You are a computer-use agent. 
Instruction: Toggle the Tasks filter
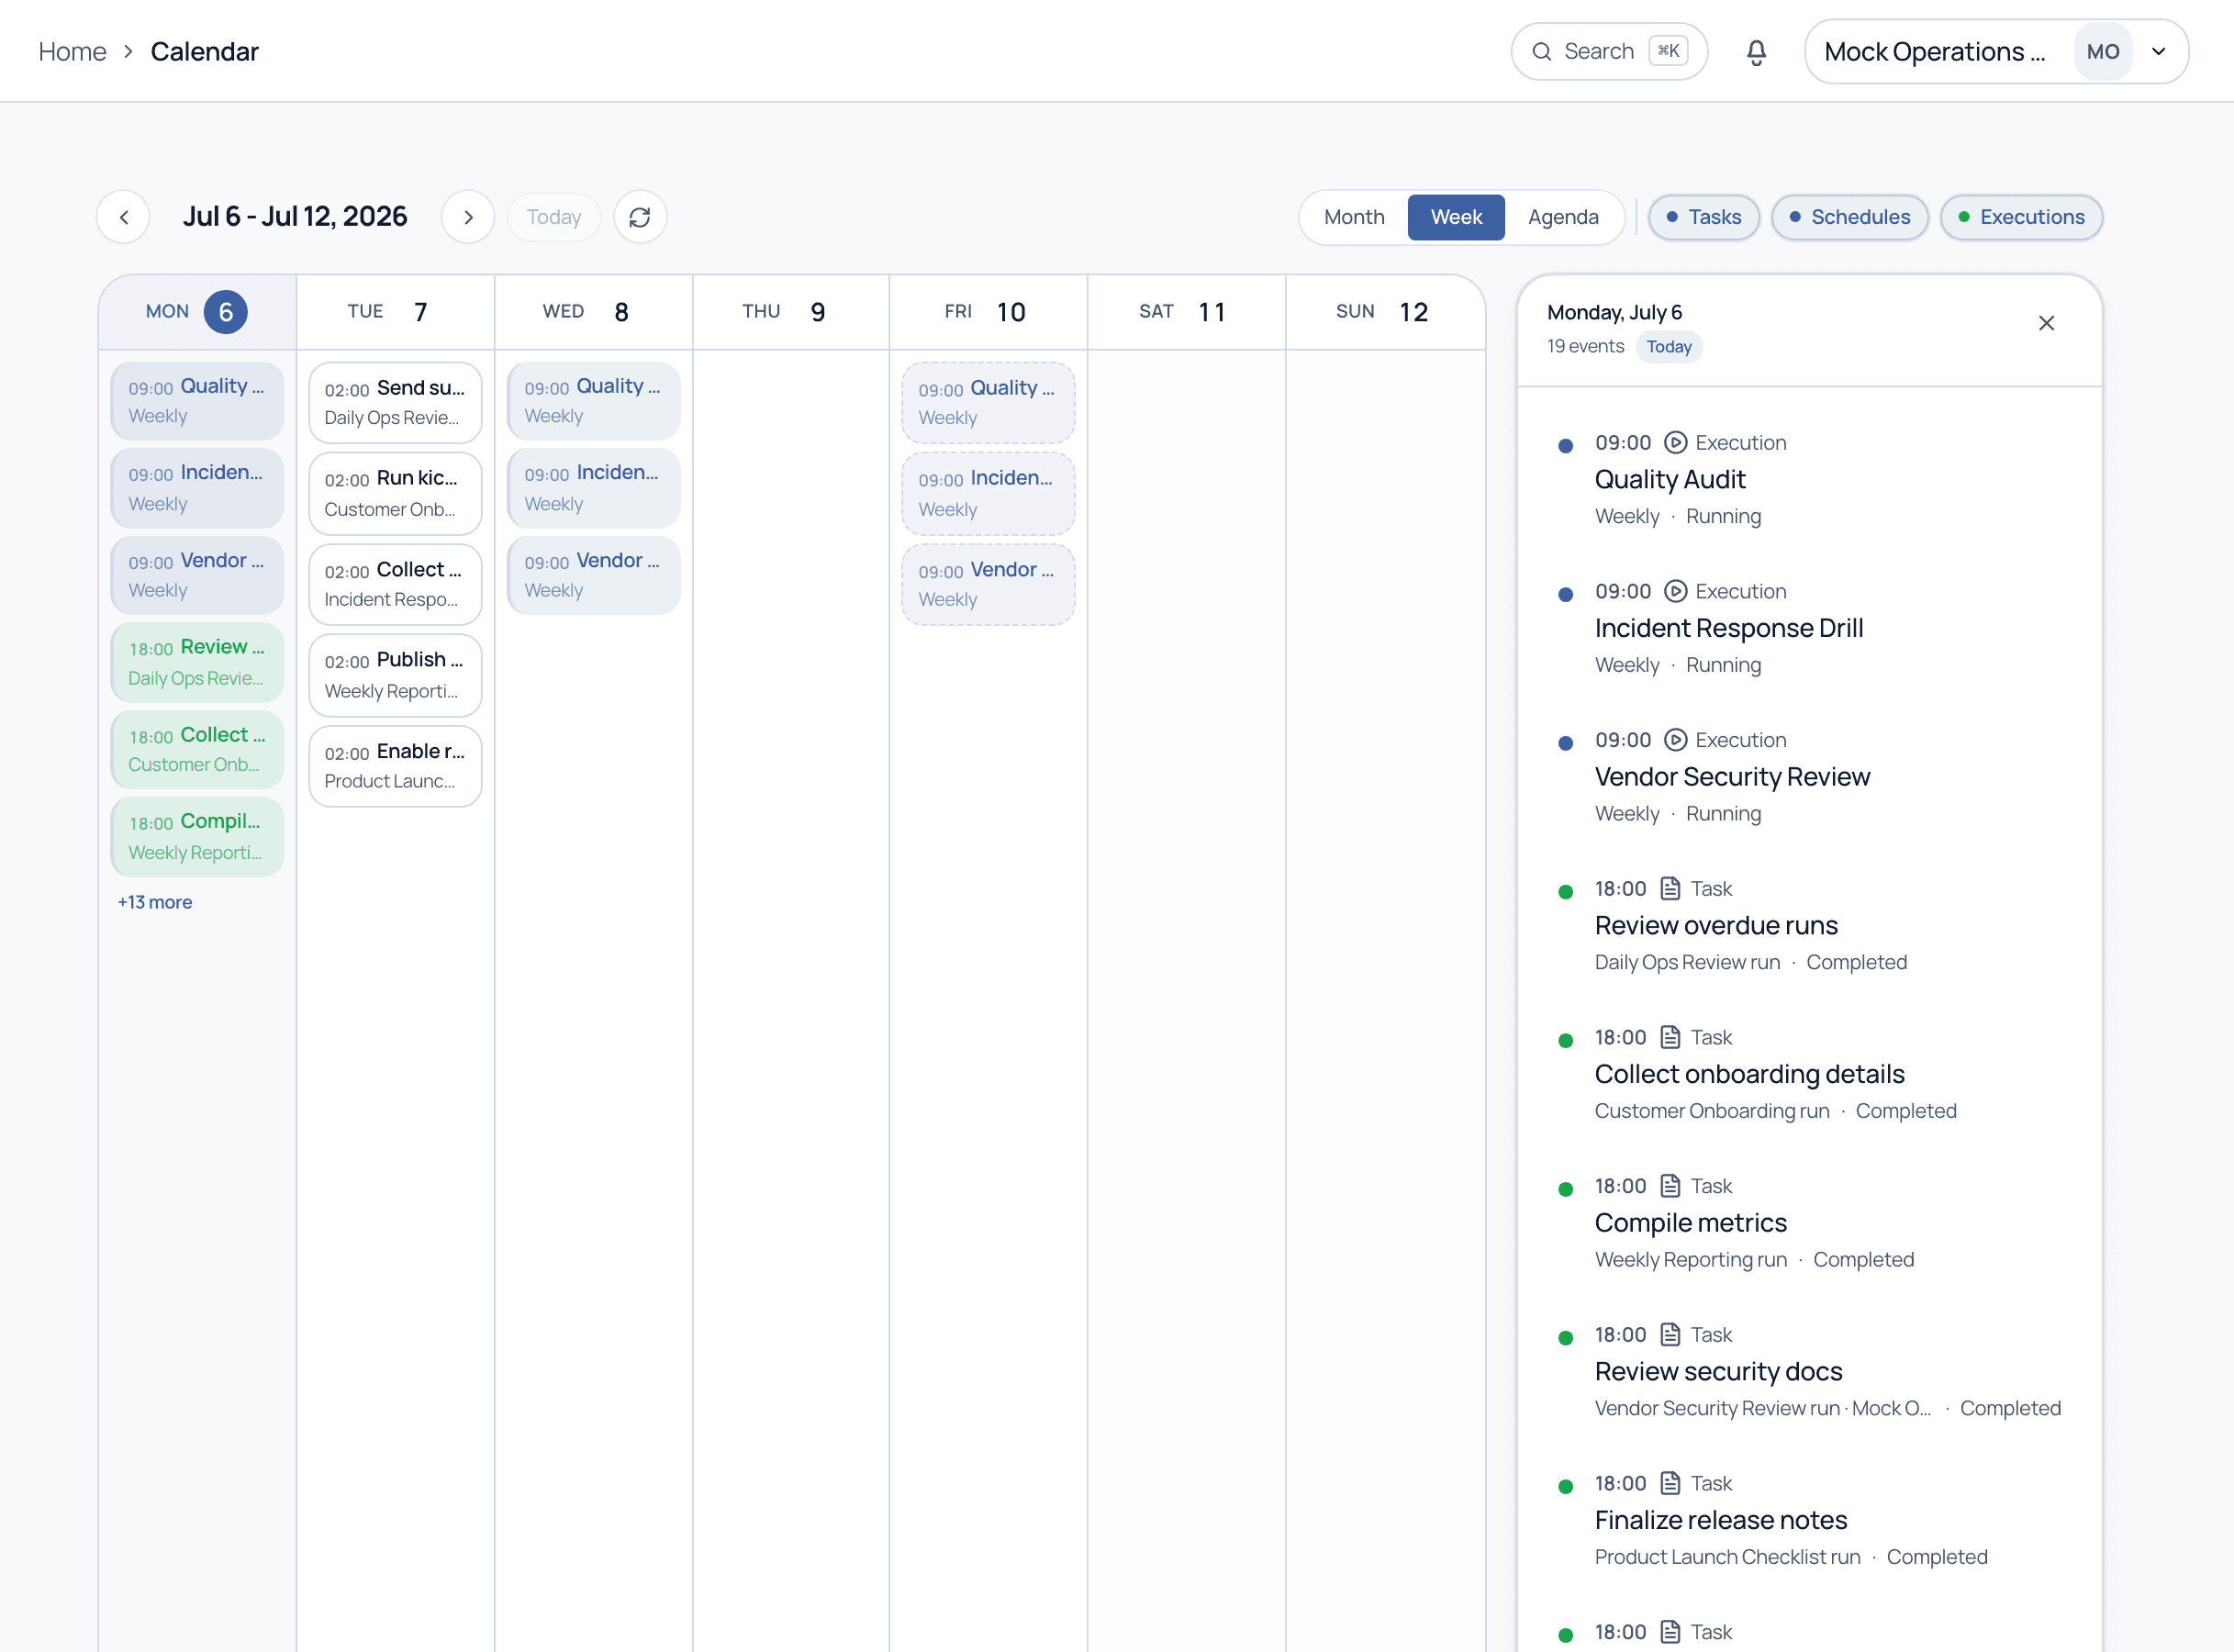(x=1704, y=217)
